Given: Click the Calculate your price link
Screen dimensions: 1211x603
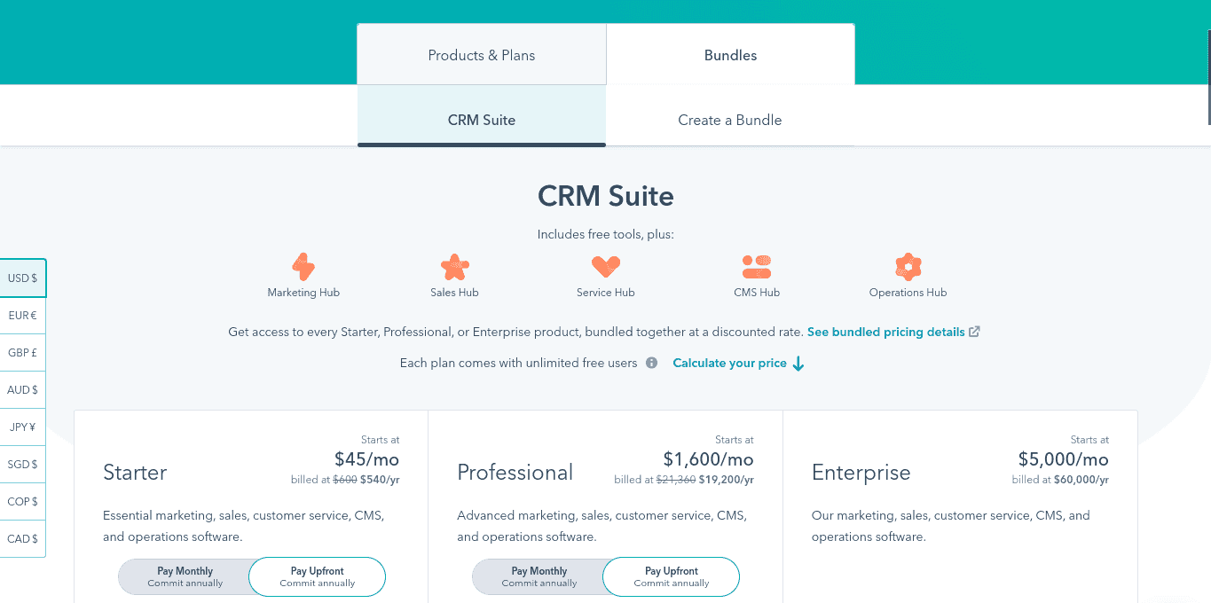Looking at the screenshot, I should click(729, 363).
